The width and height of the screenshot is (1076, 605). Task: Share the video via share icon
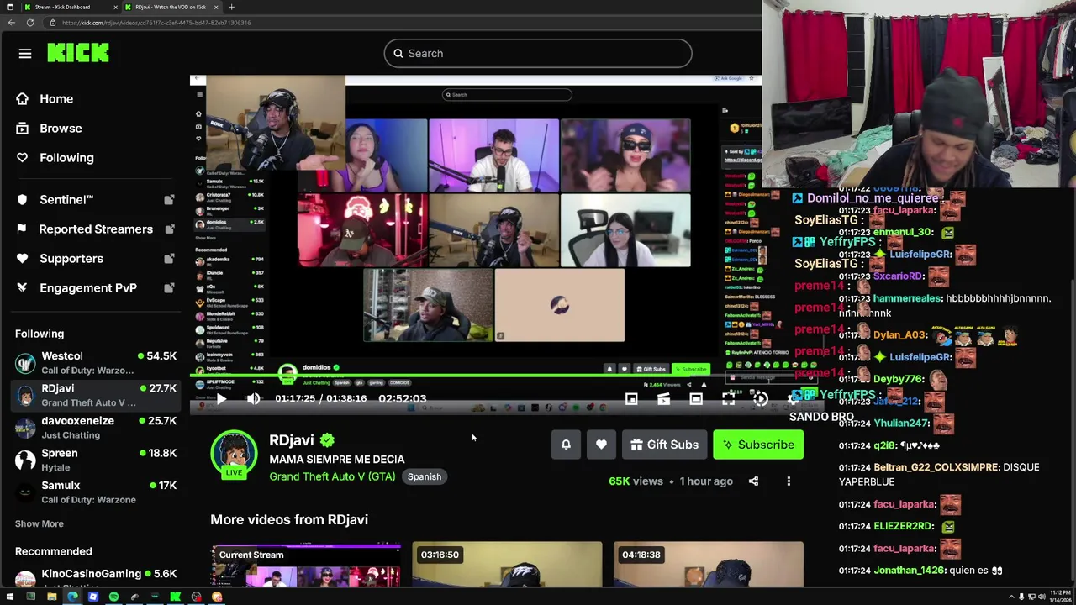tap(753, 481)
